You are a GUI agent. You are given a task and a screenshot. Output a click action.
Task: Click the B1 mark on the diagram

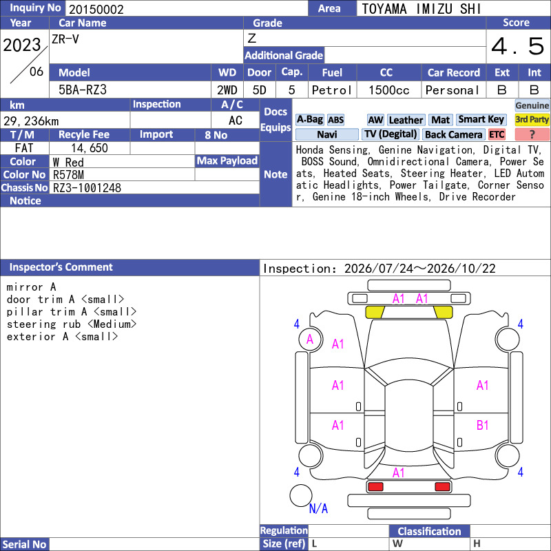pyautogui.click(x=483, y=426)
